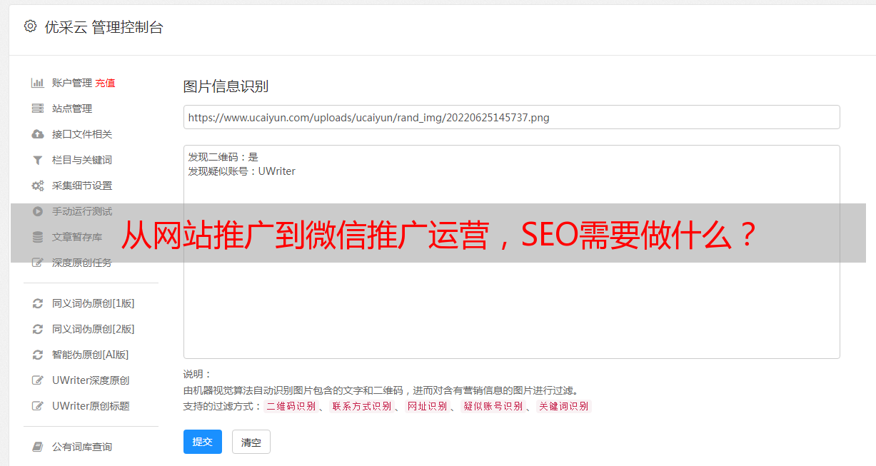Click the 图片信息识别 heading
This screenshot has height=466, width=876.
(226, 87)
